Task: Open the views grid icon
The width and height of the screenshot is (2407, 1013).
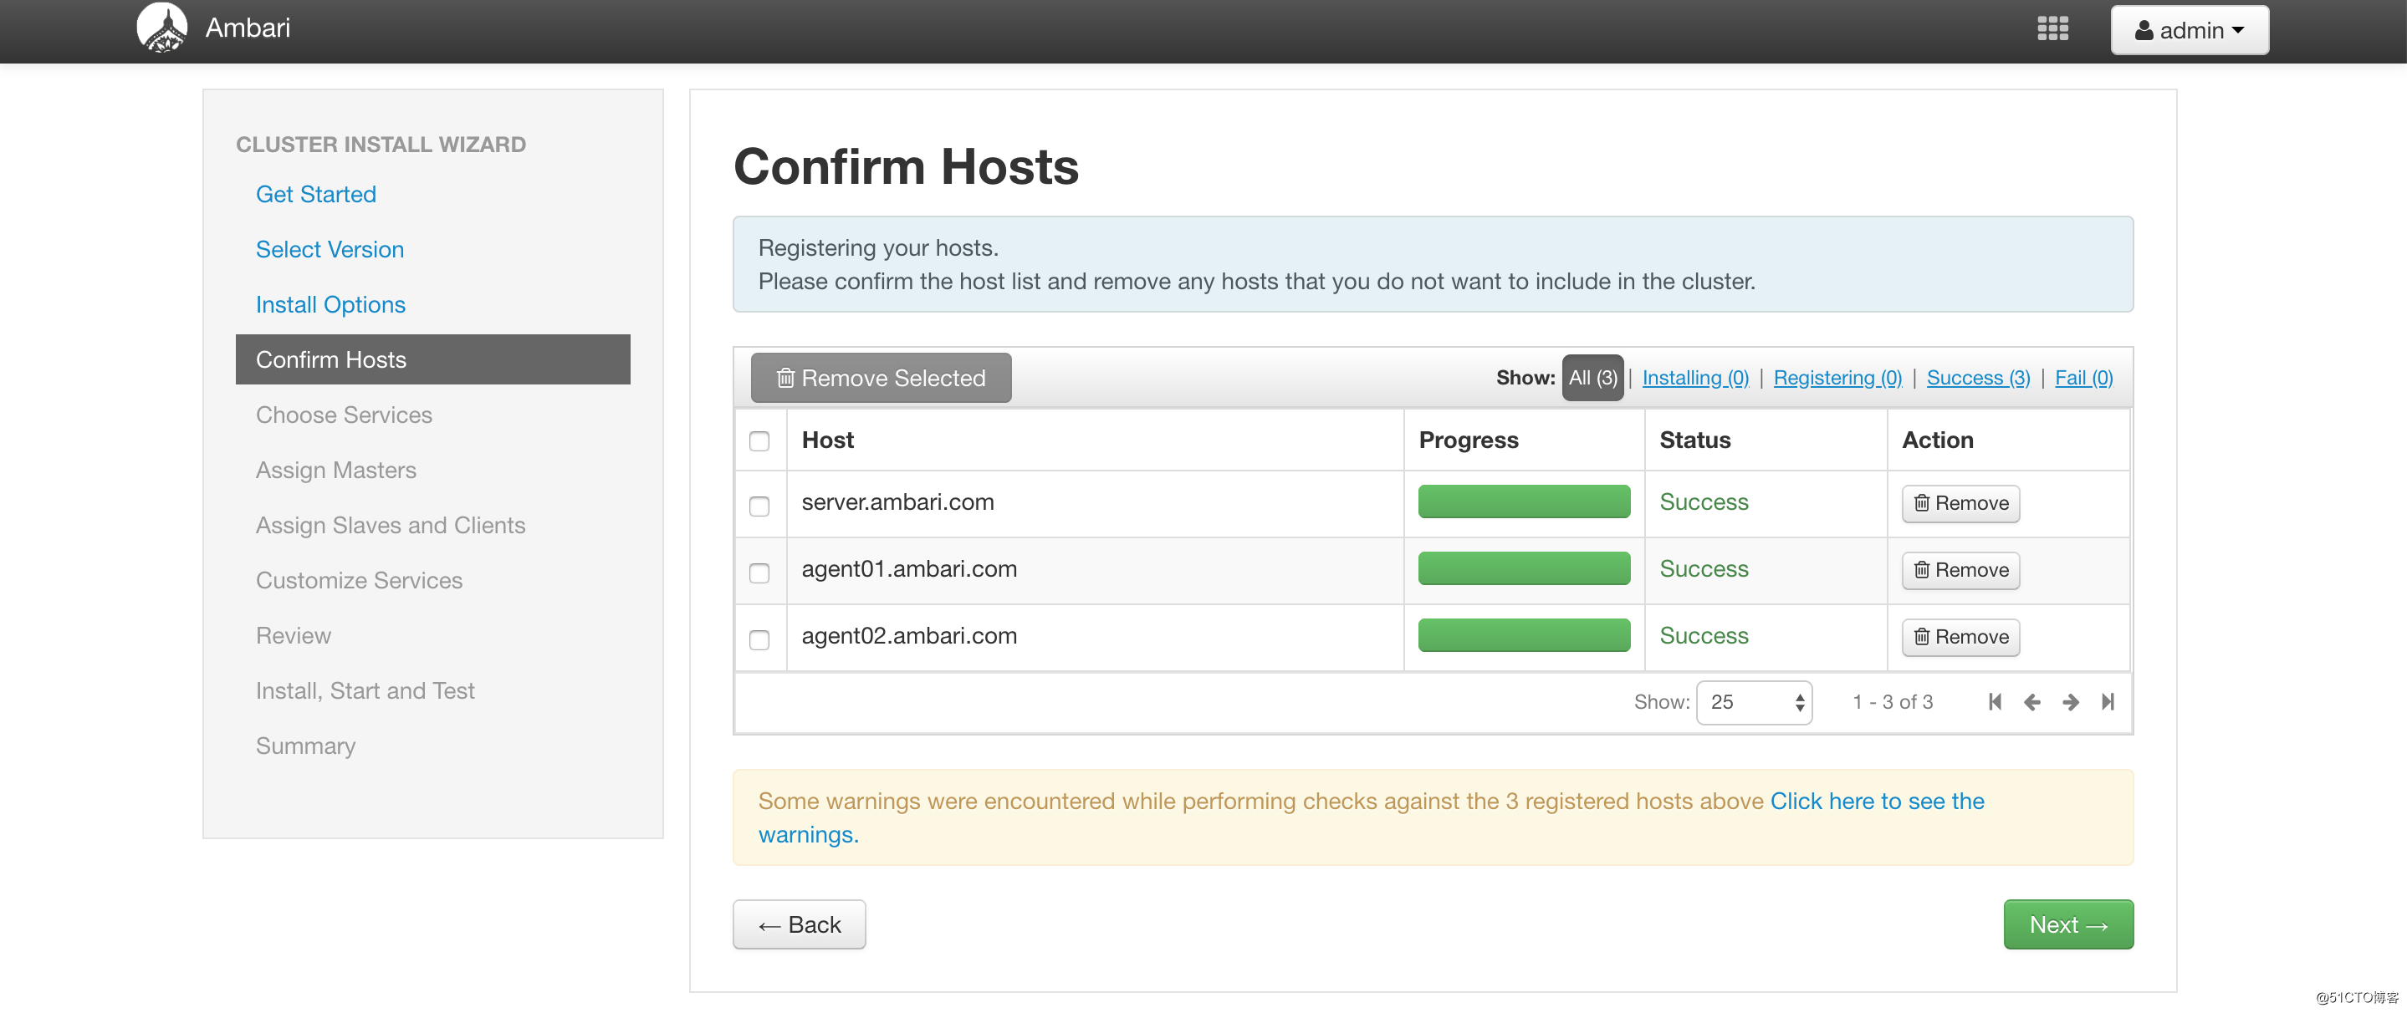Action: (x=2052, y=29)
